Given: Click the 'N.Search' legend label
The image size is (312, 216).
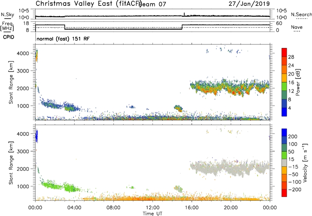Looking at the screenshot, I should (x=301, y=14).
